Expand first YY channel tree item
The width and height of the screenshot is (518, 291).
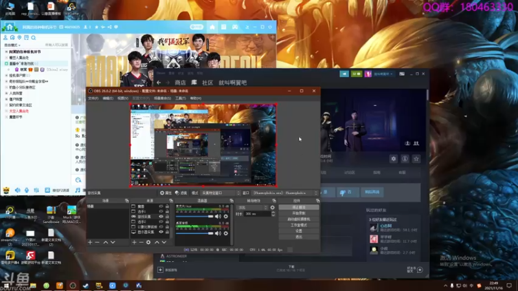pyautogui.click(x=6, y=52)
